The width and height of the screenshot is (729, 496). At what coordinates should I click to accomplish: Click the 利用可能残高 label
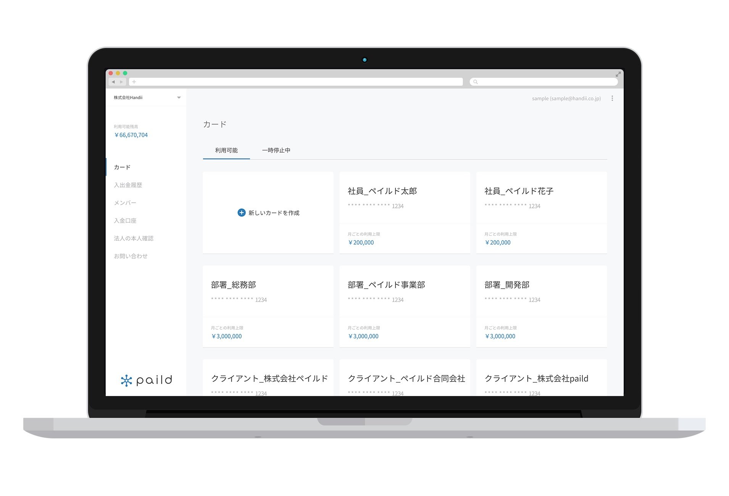126,127
